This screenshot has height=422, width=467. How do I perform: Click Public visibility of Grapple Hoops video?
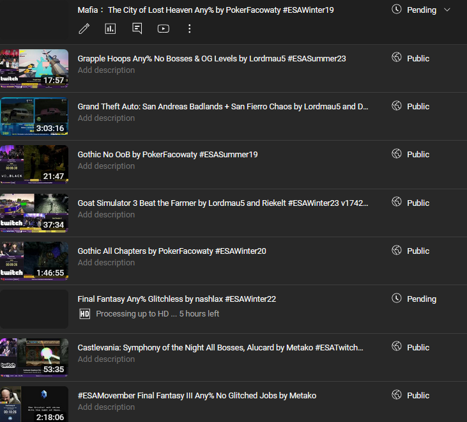(418, 58)
